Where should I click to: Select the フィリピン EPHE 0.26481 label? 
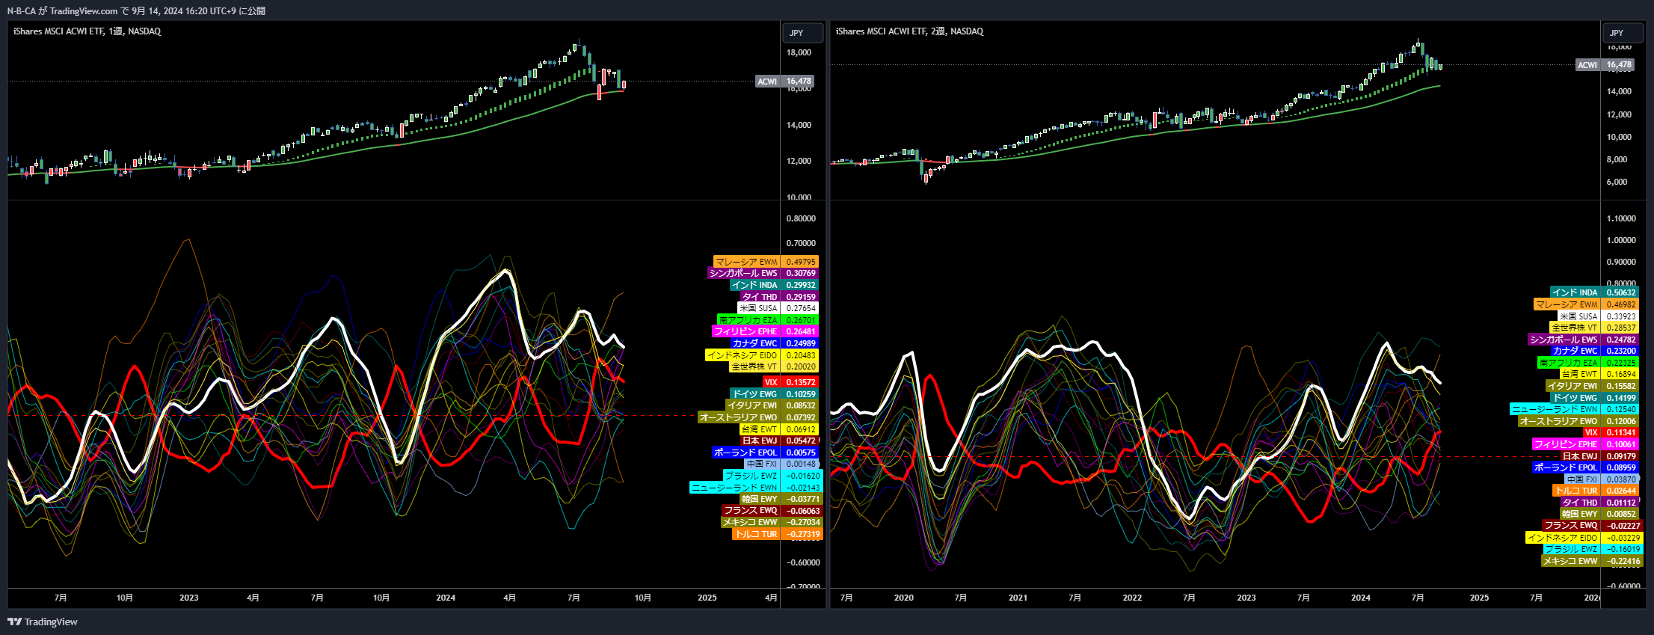(765, 331)
